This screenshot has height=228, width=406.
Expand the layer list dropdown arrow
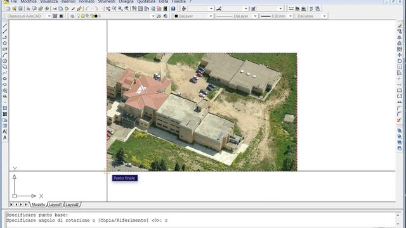point(153,16)
